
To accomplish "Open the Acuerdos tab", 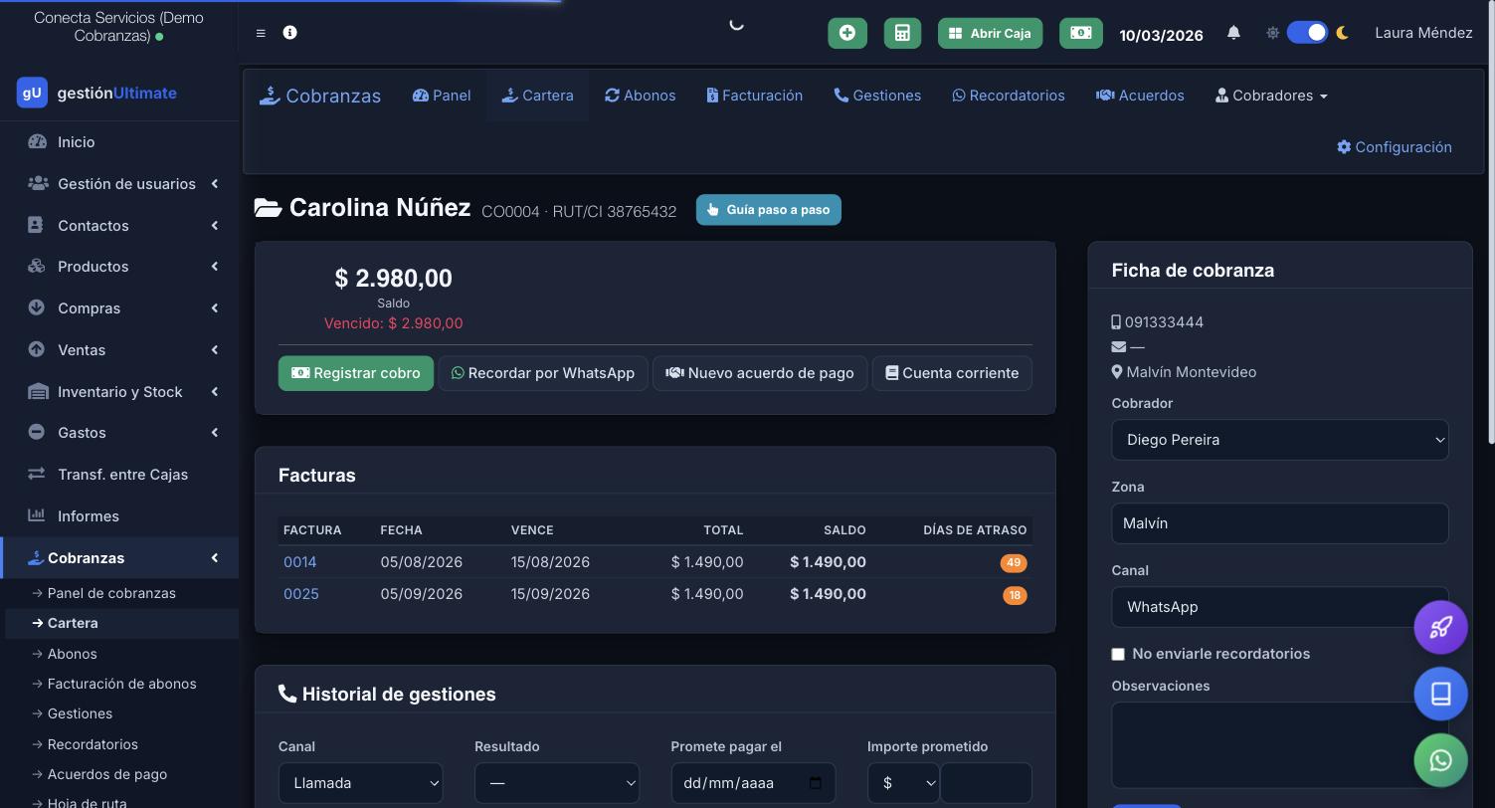I will tap(1140, 96).
